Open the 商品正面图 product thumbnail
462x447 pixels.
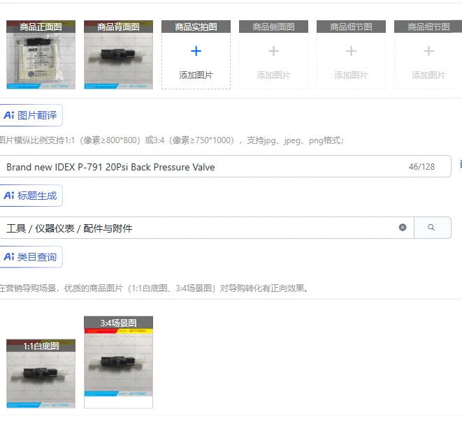[41, 54]
